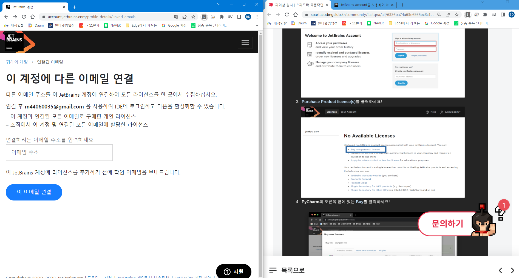This screenshot has width=519, height=278.
Task: Reload the JetBrains account page
Action: 24,17
